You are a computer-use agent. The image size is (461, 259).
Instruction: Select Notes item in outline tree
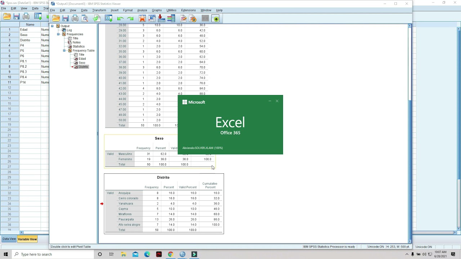76,42
